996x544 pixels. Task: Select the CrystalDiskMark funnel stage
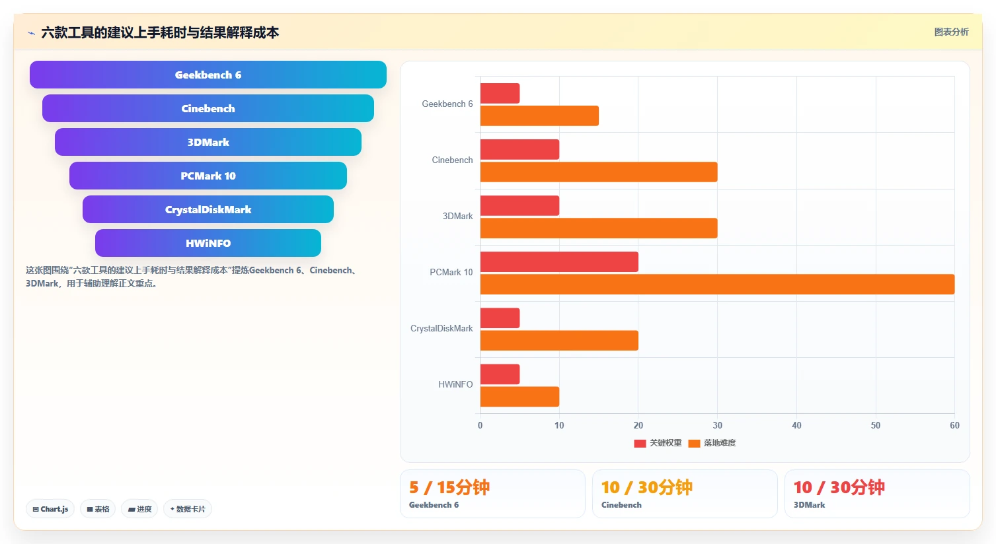(208, 209)
